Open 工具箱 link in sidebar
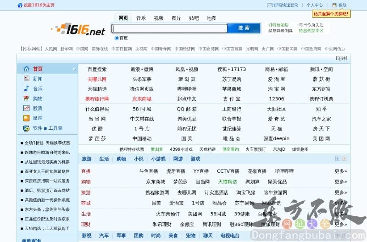Image resolution: width=367 pixels, height=242 pixels. 55,128
